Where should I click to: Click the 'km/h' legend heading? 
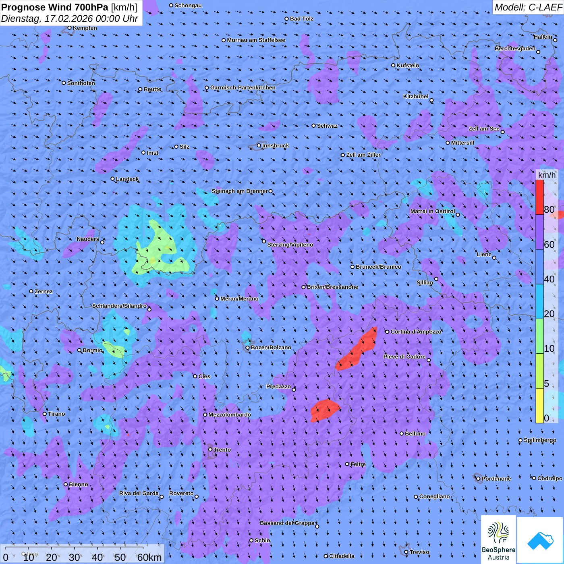[x=547, y=175]
